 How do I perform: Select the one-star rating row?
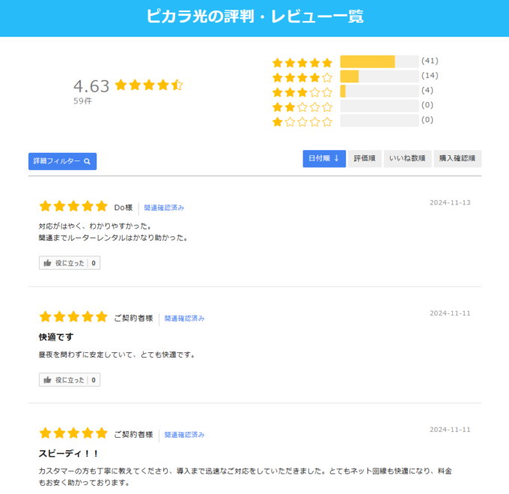click(x=356, y=121)
